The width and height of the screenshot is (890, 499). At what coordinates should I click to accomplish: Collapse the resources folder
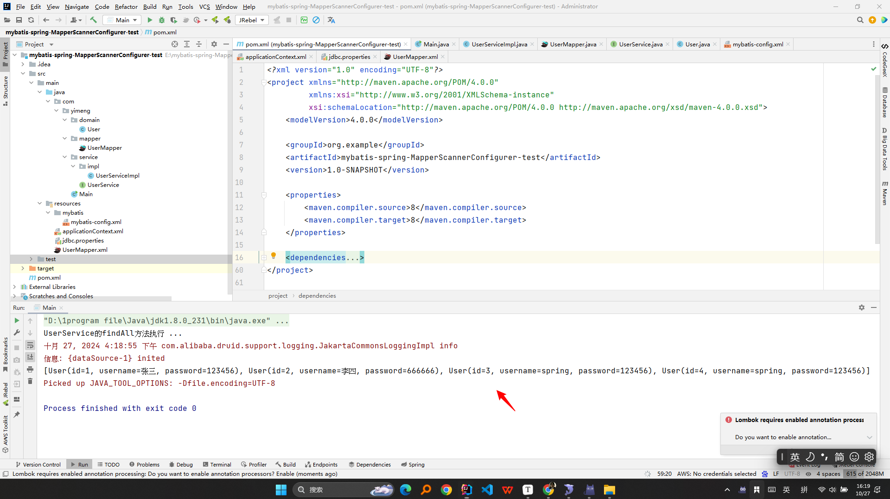pos(39,204)
